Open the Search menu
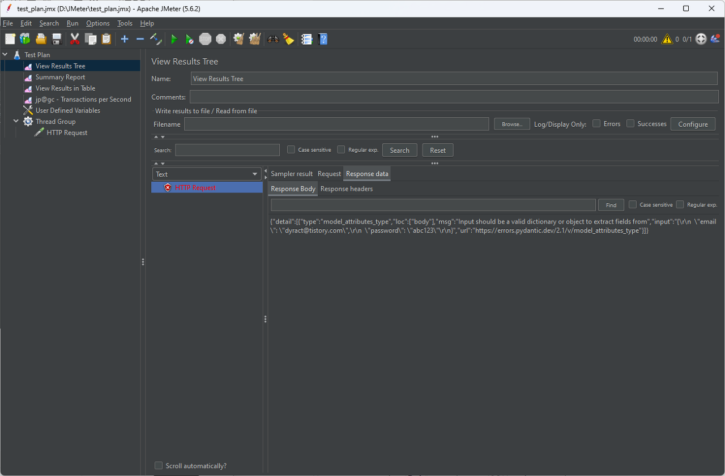Image resolution: width=725 pixels, height=476 pixels. point(49,23)
